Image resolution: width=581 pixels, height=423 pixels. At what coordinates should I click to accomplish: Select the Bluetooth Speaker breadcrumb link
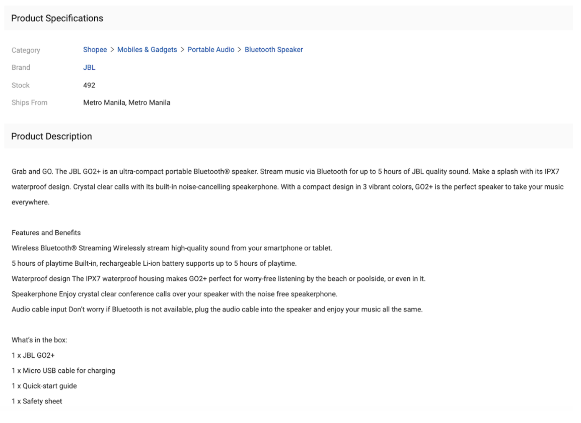tap(273, 50)
